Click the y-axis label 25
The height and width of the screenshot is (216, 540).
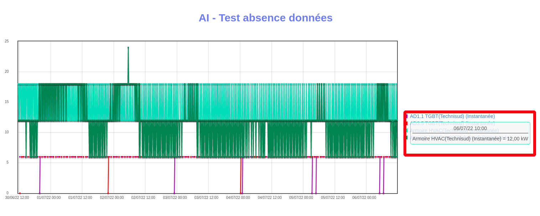[x=7, y=41]
